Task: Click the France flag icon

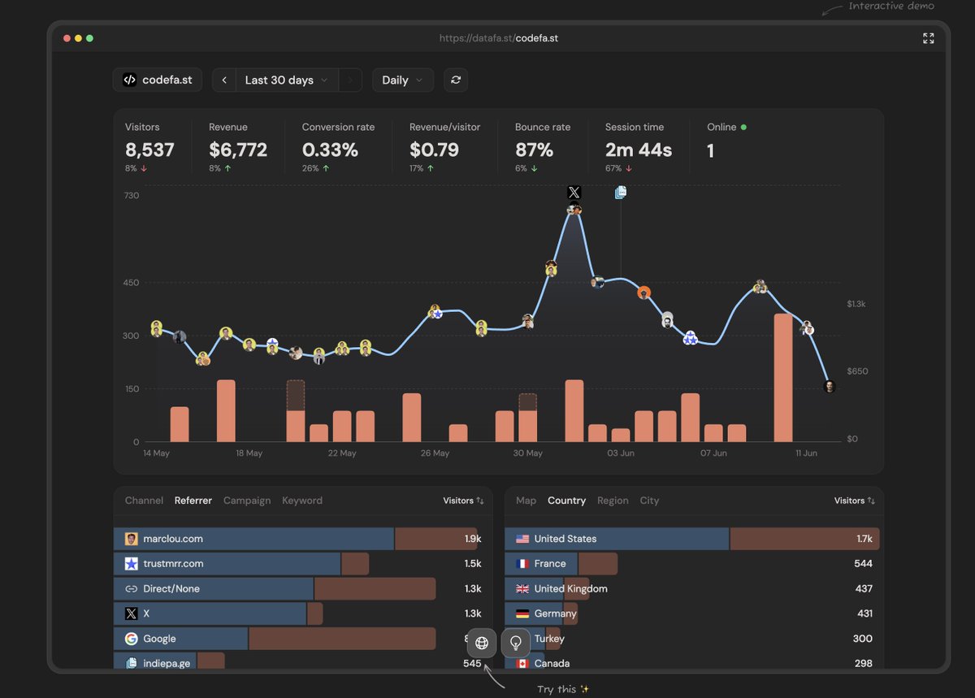Action: 522,563
